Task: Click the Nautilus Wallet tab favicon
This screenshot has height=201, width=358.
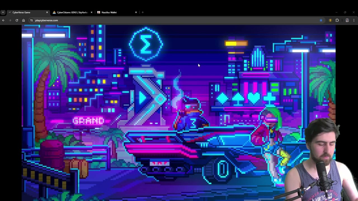Action: [x=99, y=12]
